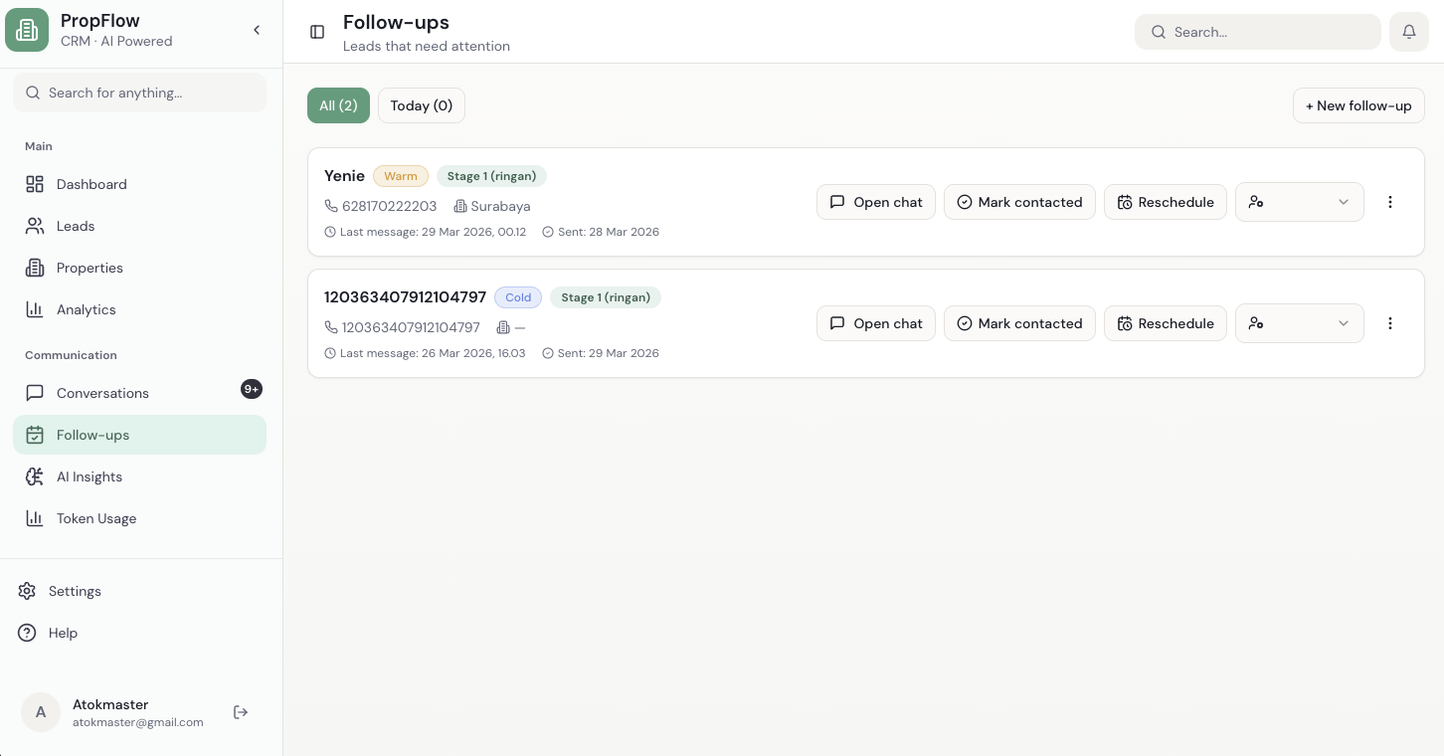Viewport: 1444px width, 756px height.
Task: Click Last message: 29 Mar 2026, 00.12
Action: [x=433, y=232]
